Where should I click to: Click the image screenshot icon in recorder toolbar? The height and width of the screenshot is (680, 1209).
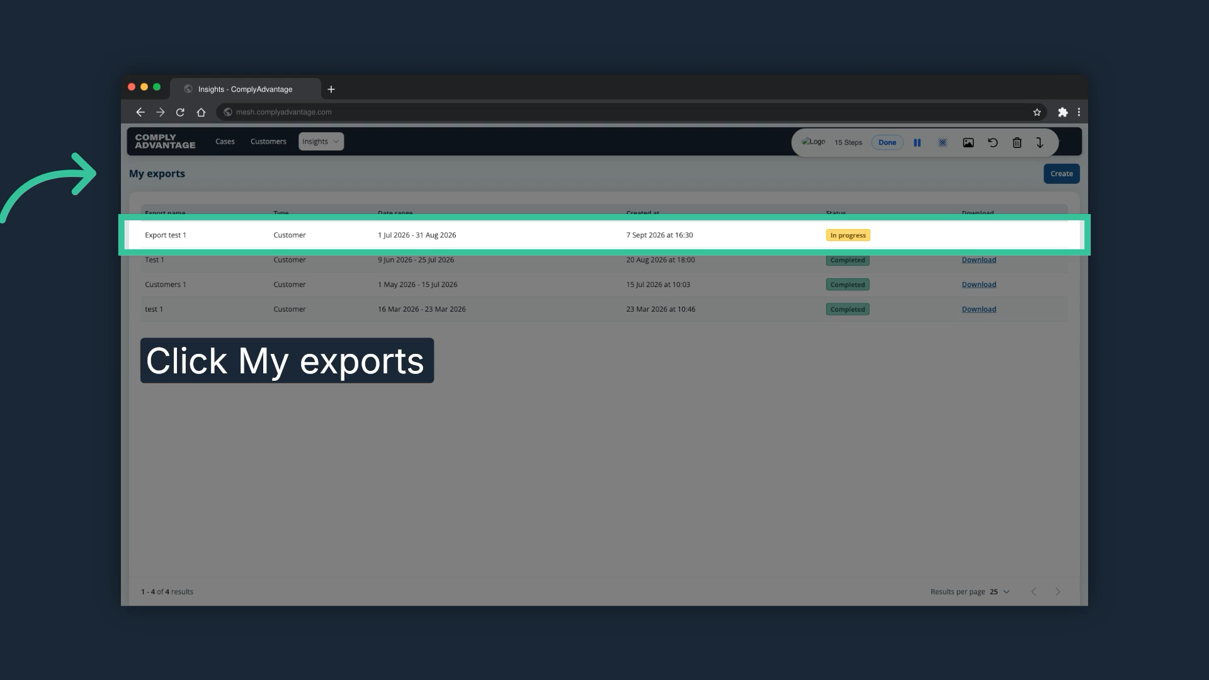point(968,143)
